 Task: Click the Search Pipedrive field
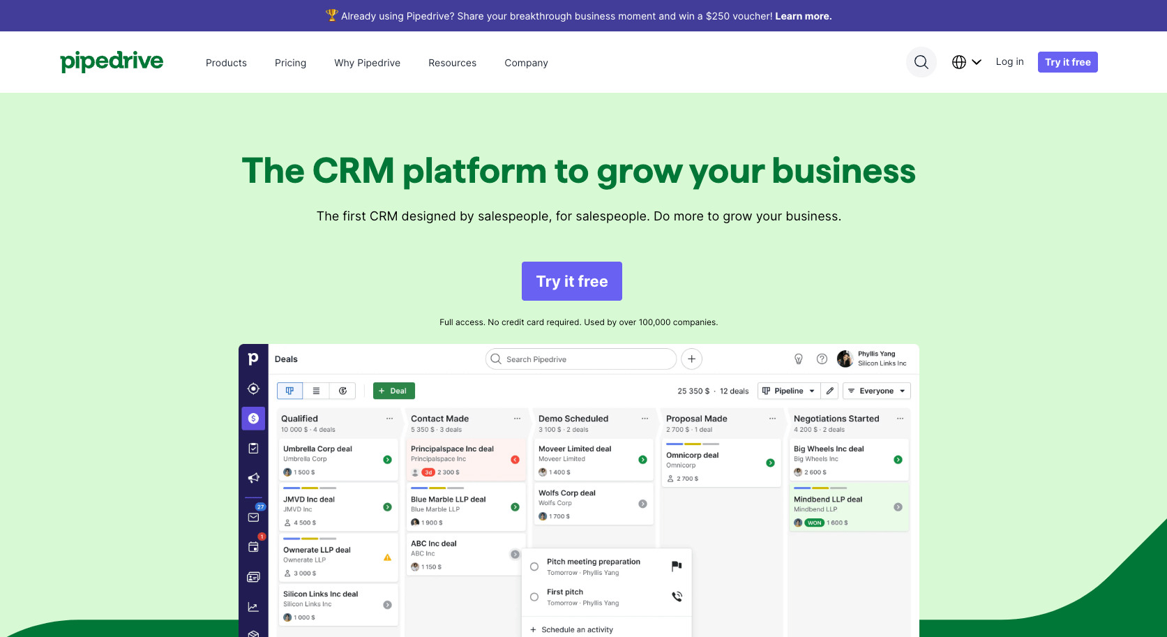click(x=580, y=359)
